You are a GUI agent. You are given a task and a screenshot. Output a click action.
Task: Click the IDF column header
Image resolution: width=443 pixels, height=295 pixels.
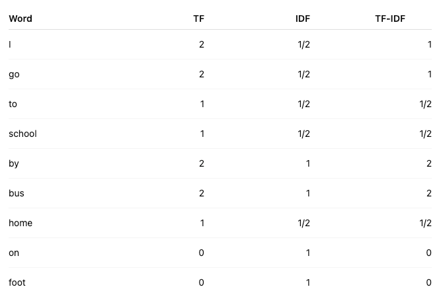pos(303,19)
